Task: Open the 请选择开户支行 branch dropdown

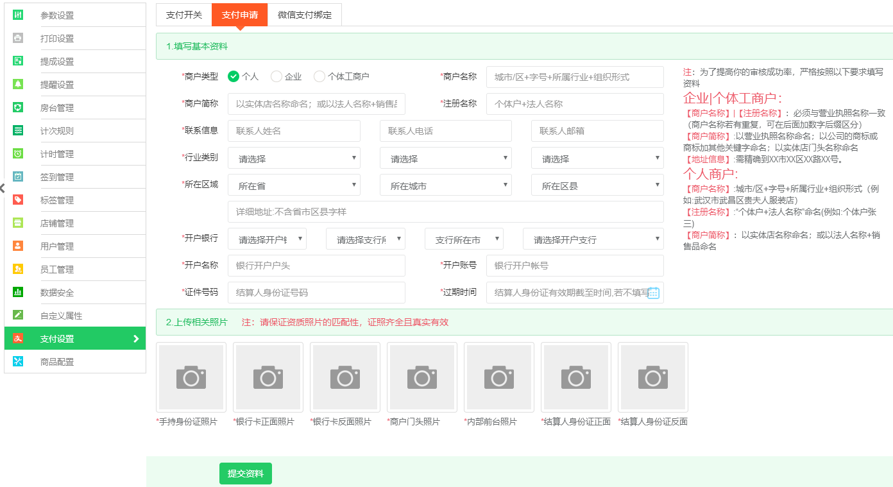Action: click(593, 239)
